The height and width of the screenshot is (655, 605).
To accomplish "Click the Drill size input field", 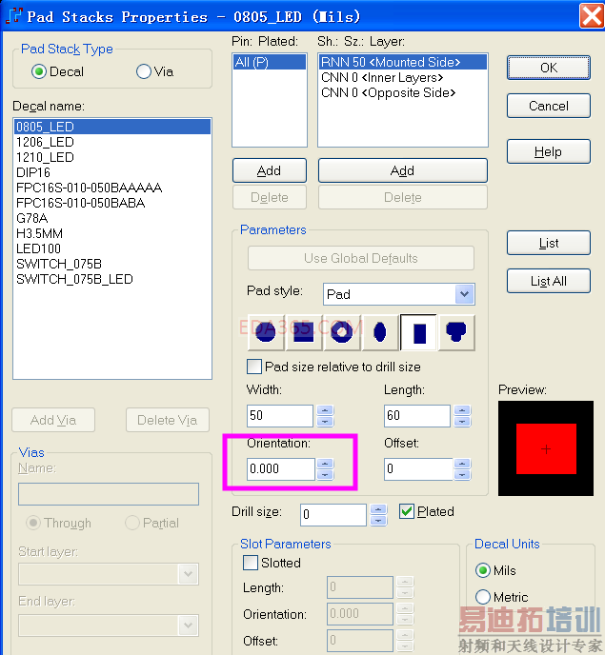I will (x=333, y=515).
